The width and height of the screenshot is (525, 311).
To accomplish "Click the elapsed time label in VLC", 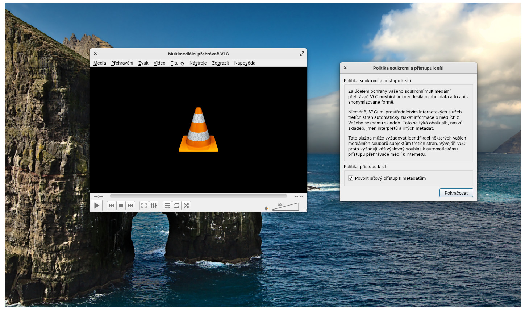I will (99, 196).
